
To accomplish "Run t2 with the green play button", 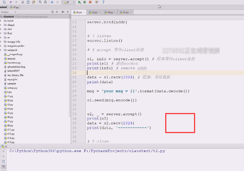I will point(80,2).
